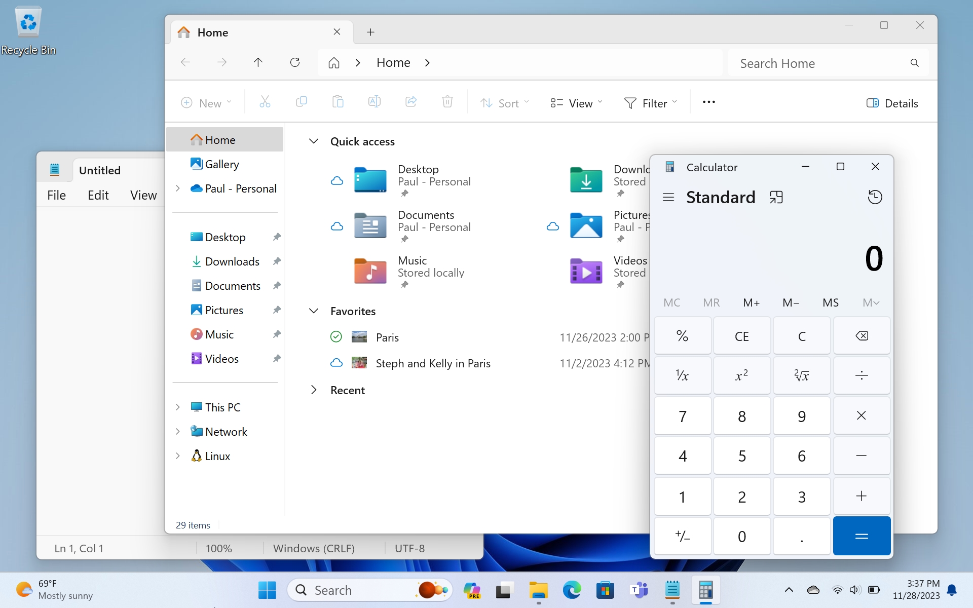Click the Up directory arrow

pyautogui.click(x=258, y=62)
